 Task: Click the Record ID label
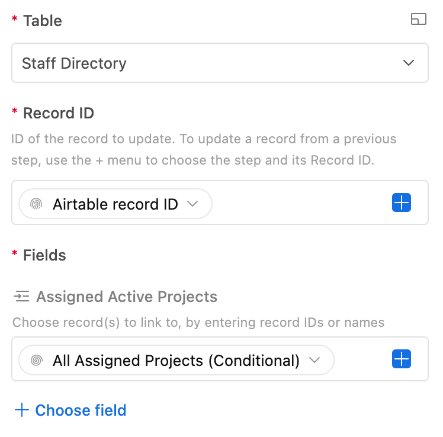[x=59, y=113]
